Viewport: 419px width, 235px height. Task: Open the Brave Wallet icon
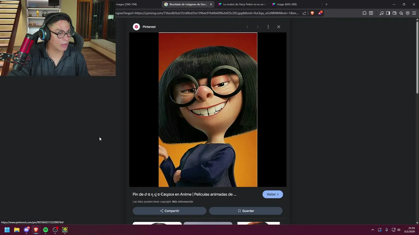pyautogui.click(x=394, y=13)
